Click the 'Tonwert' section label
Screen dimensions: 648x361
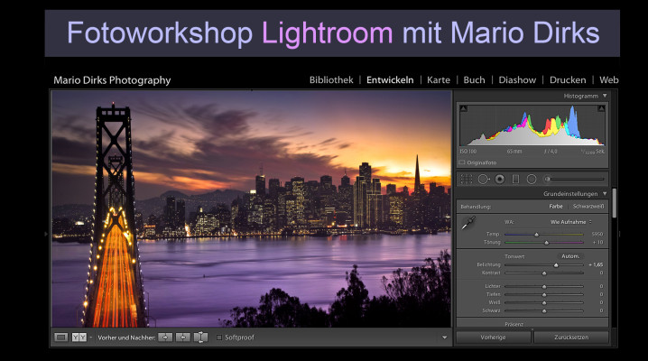click(x=514, y=256)
